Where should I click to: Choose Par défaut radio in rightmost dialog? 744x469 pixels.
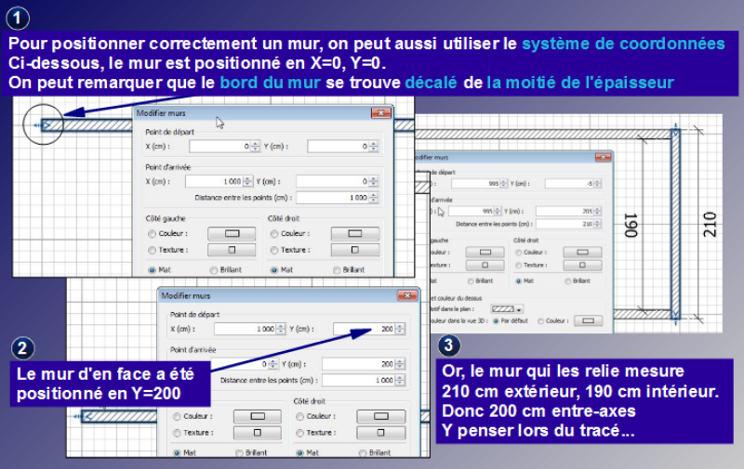coord(495,320)
